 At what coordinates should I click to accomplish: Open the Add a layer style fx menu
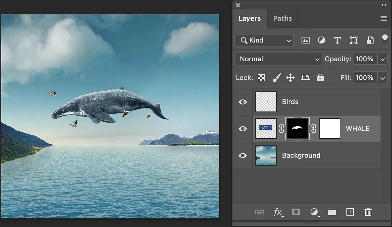pos(278,212)
